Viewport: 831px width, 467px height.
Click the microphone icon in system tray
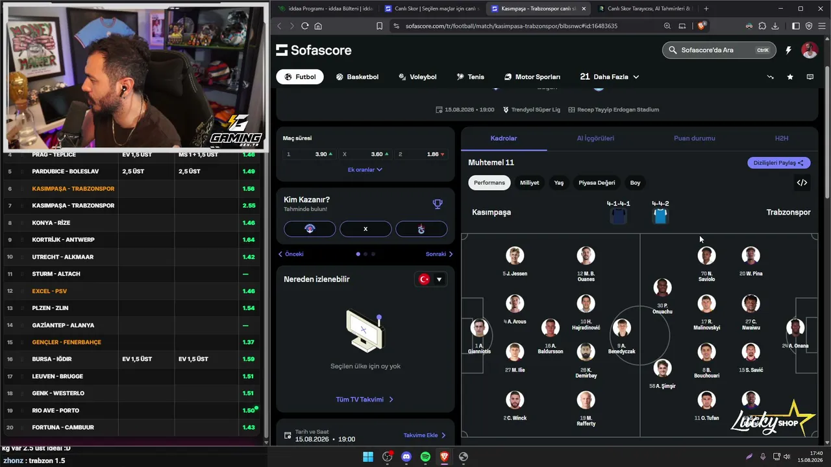(763, 457)
